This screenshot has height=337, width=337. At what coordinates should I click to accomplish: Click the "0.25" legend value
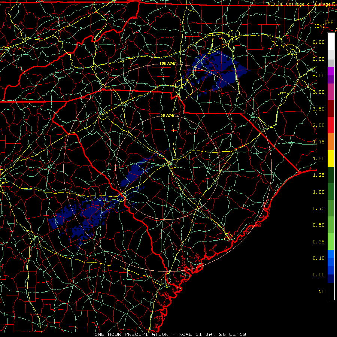click(x=319, y=242)
